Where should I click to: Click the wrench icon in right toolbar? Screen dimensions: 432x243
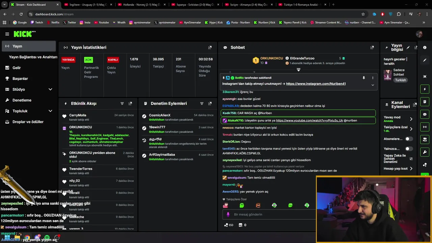[x=425, y=152]
